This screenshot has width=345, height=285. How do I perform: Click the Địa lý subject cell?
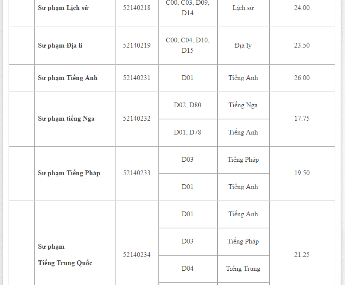(243, 45)
